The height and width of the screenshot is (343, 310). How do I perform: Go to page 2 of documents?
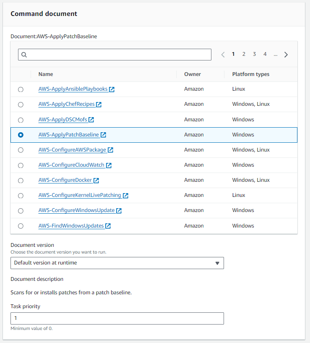point(244,54)
